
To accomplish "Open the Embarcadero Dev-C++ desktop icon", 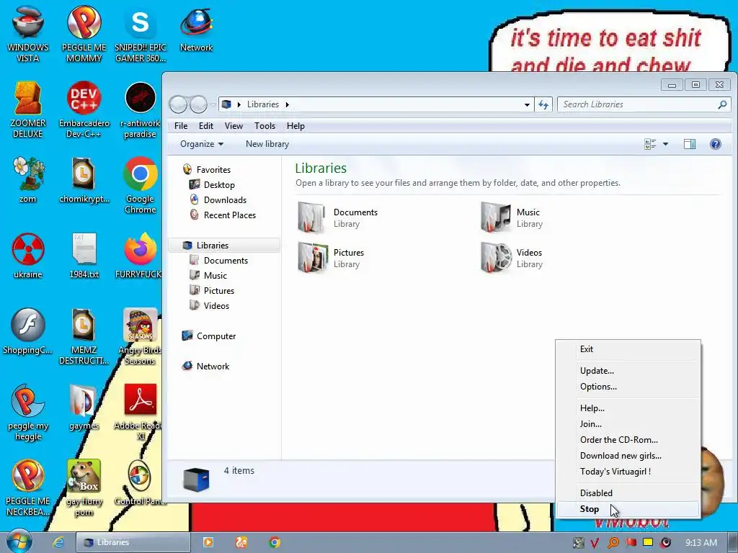I will coord(84,109).
